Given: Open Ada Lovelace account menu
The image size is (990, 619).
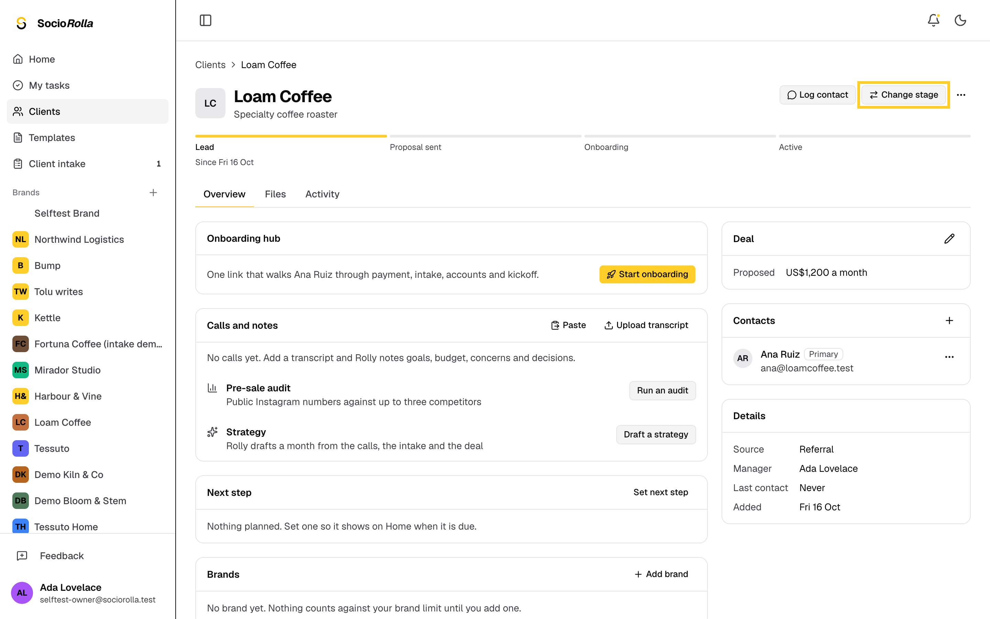Looking at the screenshot, I should coord(88,593).
